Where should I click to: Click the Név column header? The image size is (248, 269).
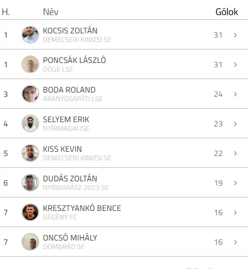pyautogui.click(x=50, y=12)
